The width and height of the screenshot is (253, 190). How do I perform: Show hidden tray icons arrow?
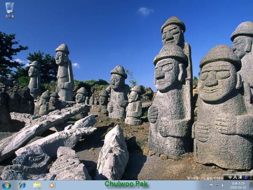pyautogui.click(x=205, y=185)
